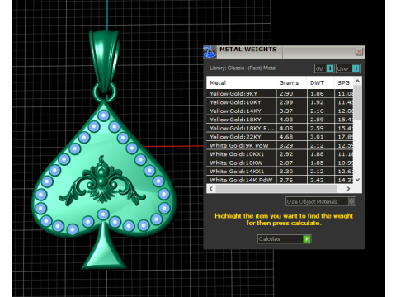396x297 pixels.
Task: Click the Metal column header
Action: tap(241, 82)
